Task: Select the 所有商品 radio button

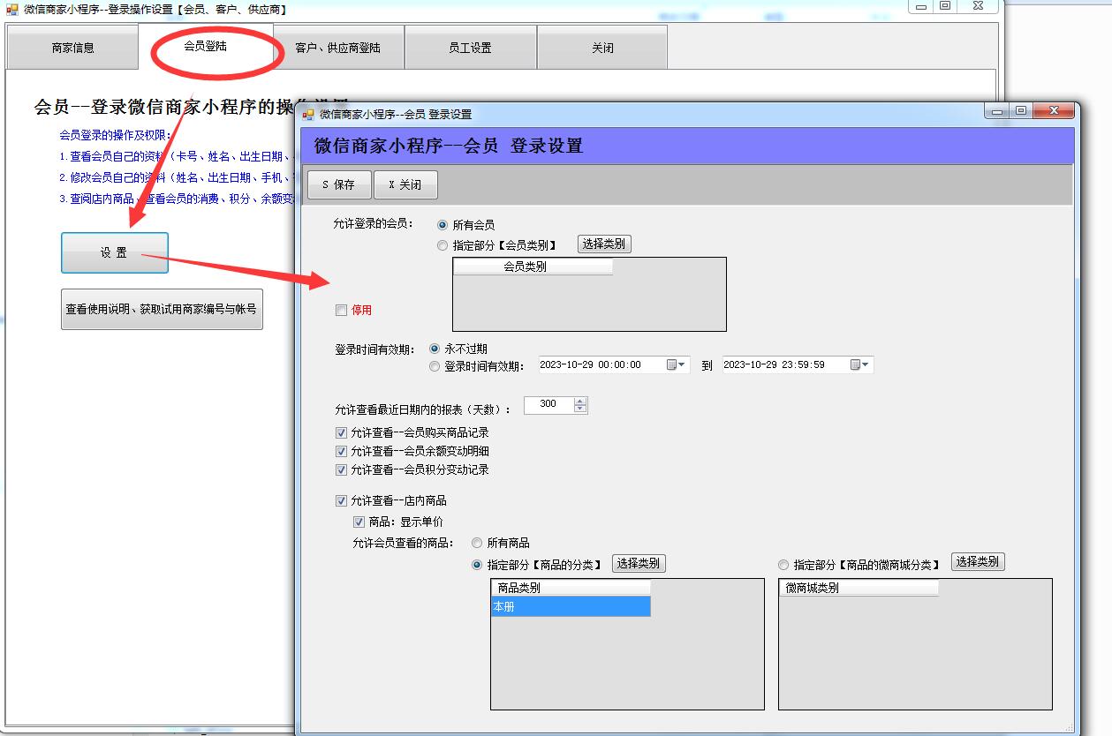Action: tap(477, 543)
